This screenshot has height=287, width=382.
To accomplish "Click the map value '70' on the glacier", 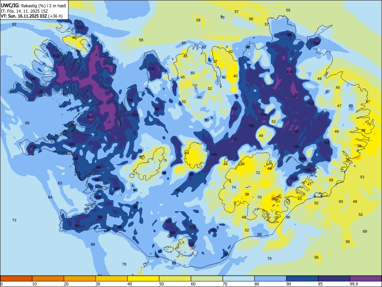I will pyautogui.click(x=259, y=197).
